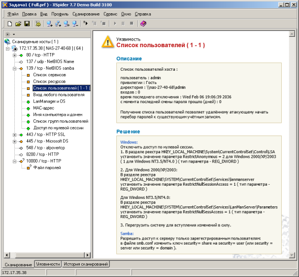Click the add-hosts-from-file computer arrows icon

[66, 24]
